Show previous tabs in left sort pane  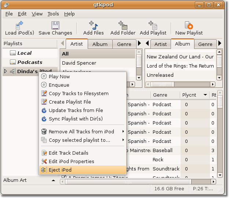tap(62, 43)
